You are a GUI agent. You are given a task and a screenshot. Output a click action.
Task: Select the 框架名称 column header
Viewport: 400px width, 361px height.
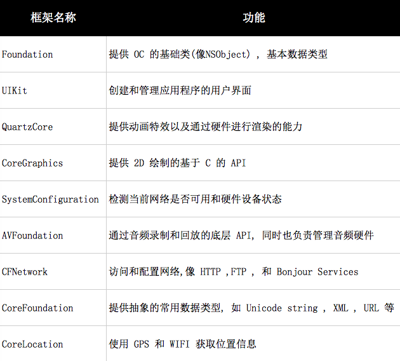53,18
